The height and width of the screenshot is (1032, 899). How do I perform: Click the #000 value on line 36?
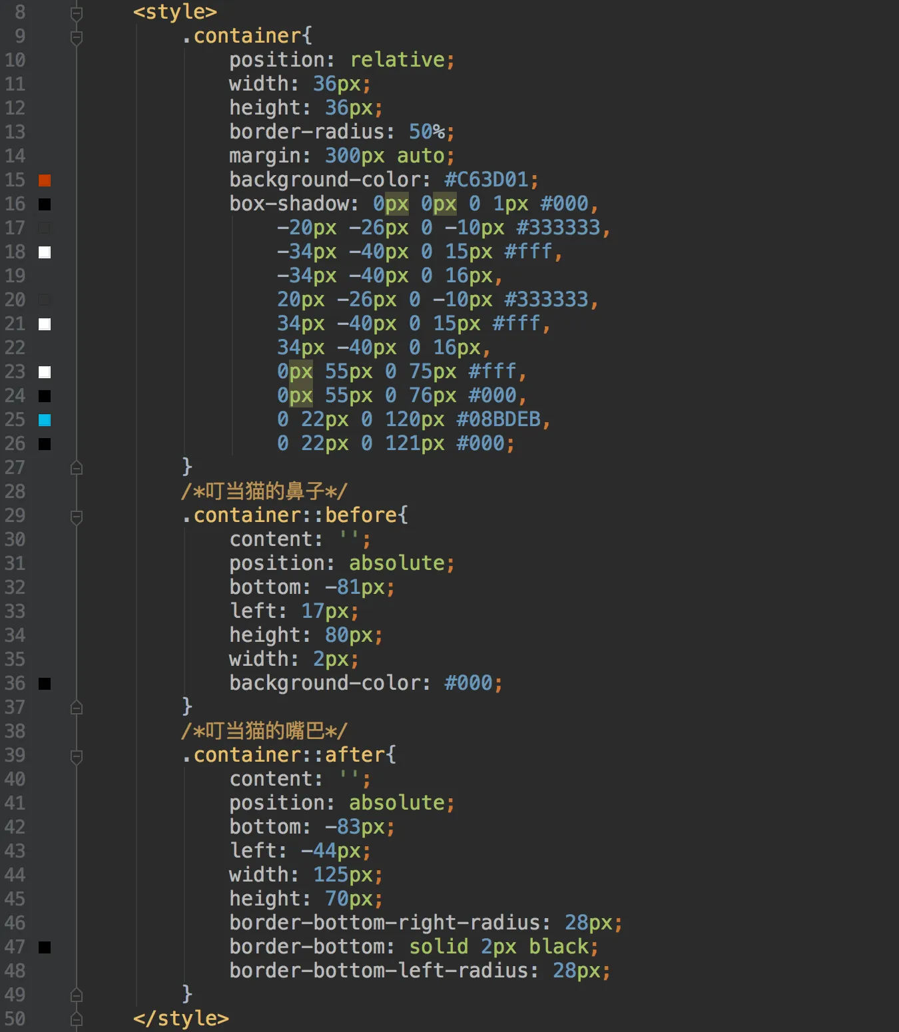(469, 683)
